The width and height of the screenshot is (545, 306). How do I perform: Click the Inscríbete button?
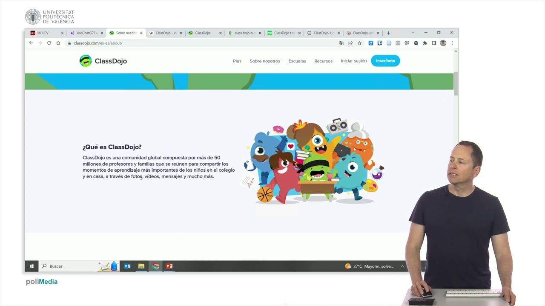[385, 61]
